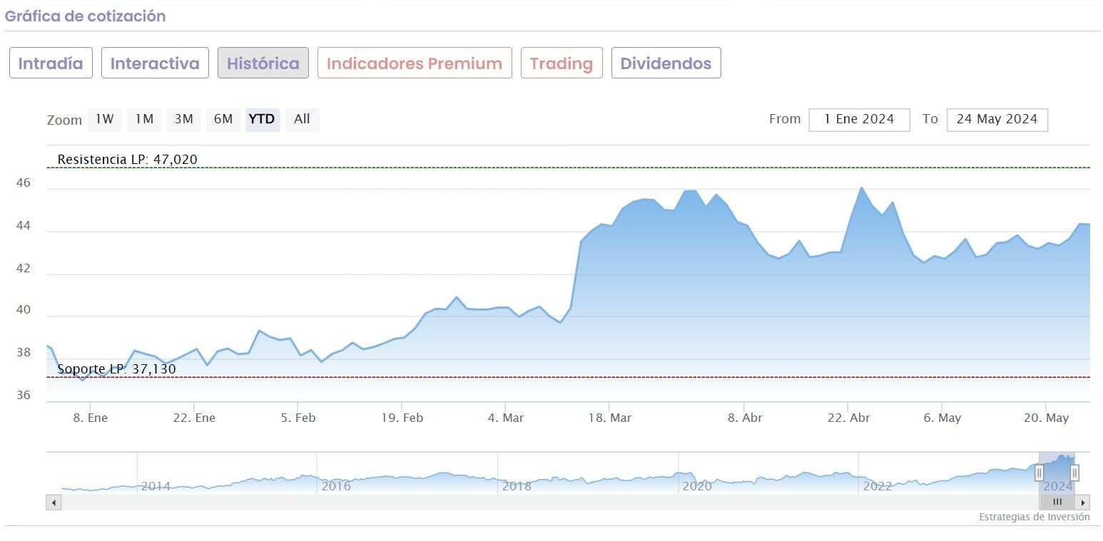The image size is (1103, 541).
Task: Click the navigator scrollbar right arrow
Action: coord(1083,503)
